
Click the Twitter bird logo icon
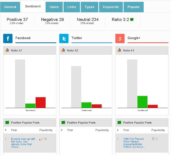point(64,38)
